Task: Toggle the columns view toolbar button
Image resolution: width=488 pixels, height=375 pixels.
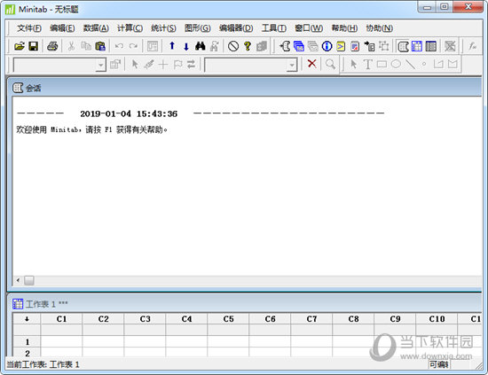Action: point(430,46)
